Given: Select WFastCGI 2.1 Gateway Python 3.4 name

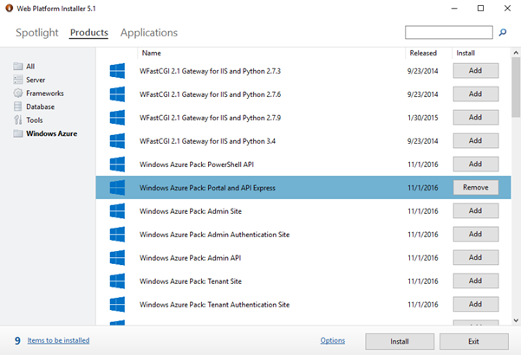Looking at the screenshot, I should pos(207,141).
